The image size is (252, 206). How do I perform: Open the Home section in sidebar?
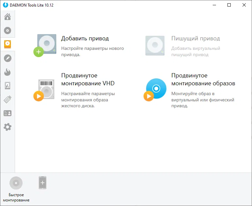point(8,17)
